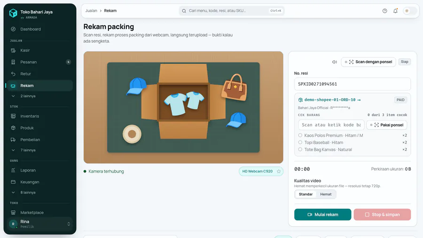Select Hemat video quality
The image size is (423, 238).
point(326,194)
